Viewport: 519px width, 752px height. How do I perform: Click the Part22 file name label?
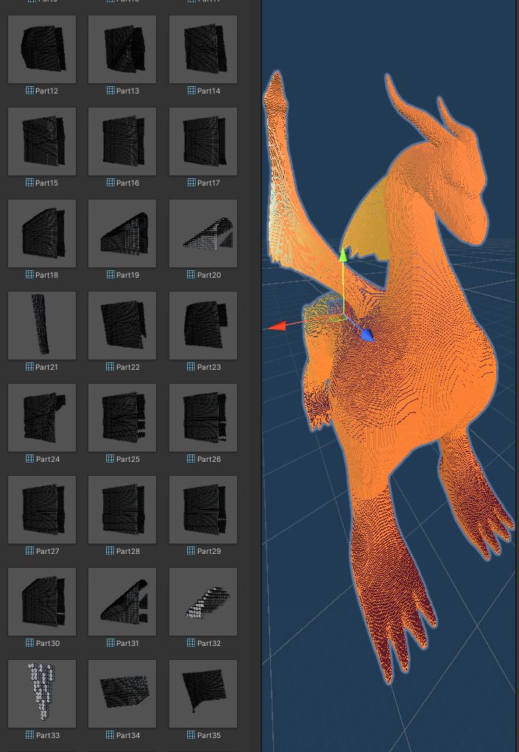[128, 367]
